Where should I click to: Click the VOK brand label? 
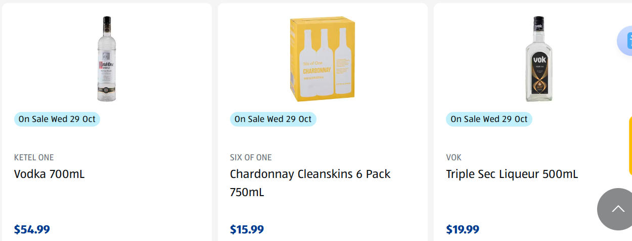[454, 157]
